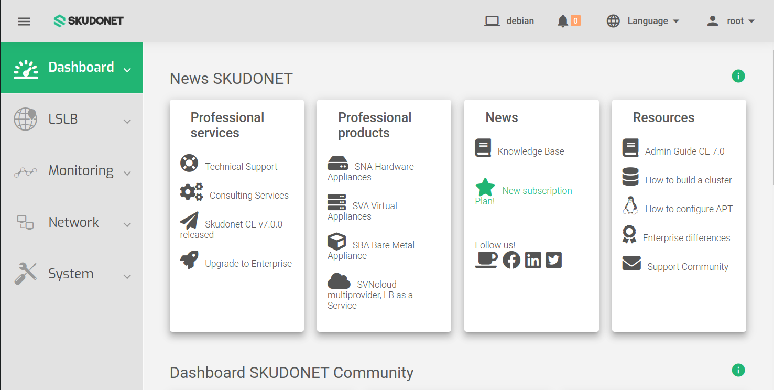
Task: Collapse the Dashboard menu chevron
Action: point(127,70)
